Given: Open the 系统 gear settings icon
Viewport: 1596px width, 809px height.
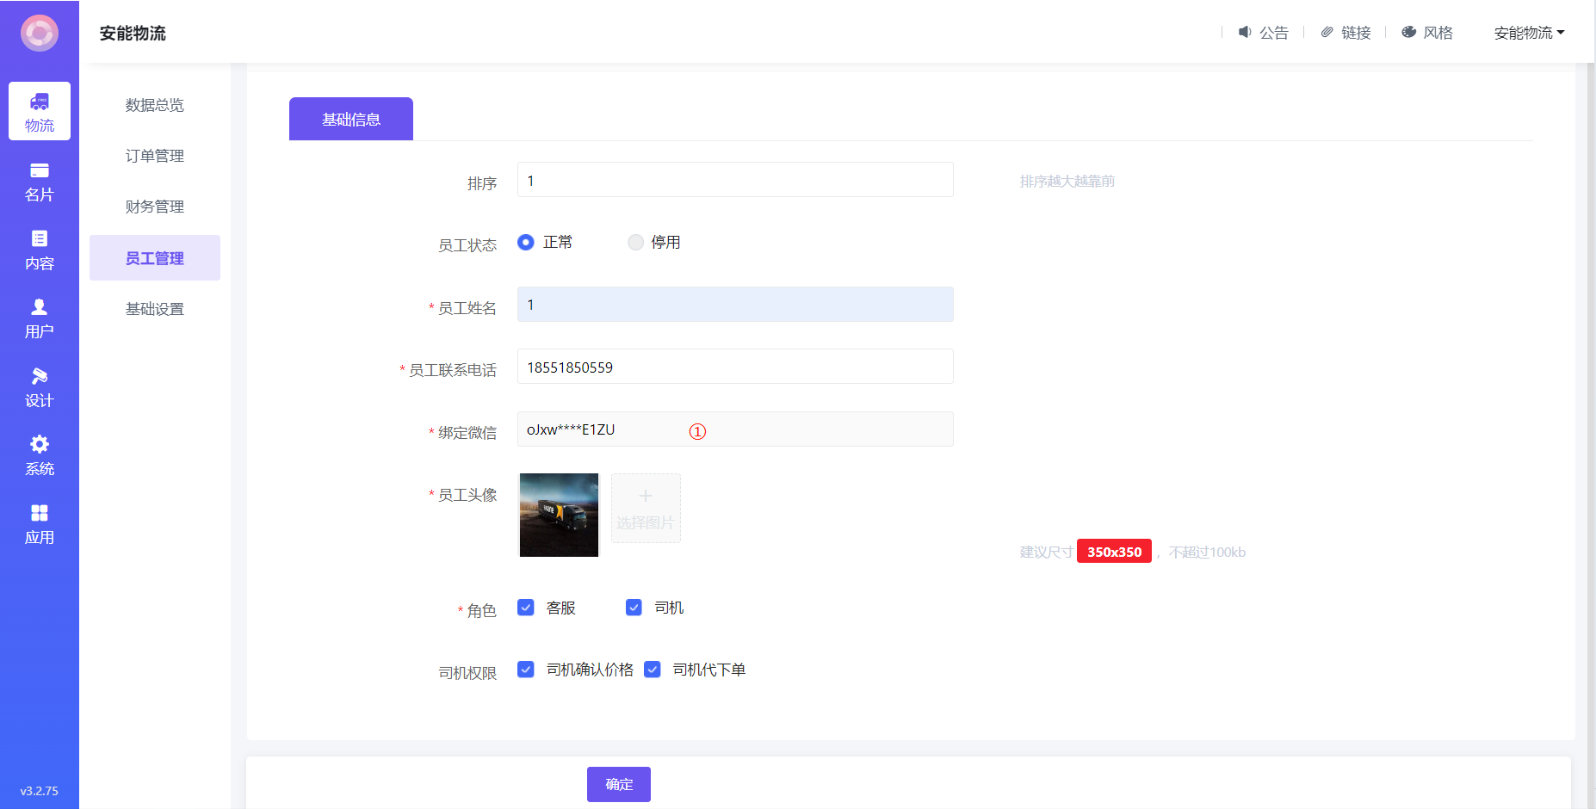Looking at the screenshot, I should point(40,444).
